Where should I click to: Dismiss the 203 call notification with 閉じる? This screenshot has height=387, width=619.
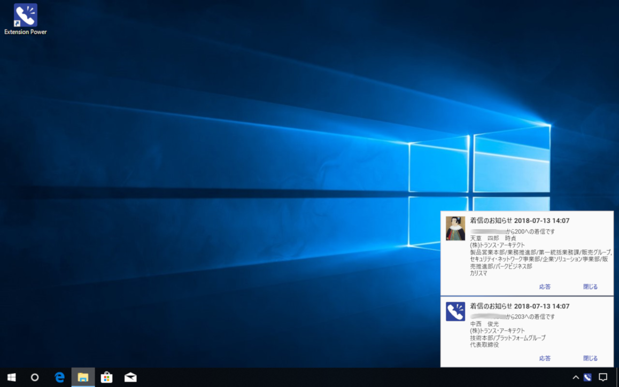pos(590,359)
